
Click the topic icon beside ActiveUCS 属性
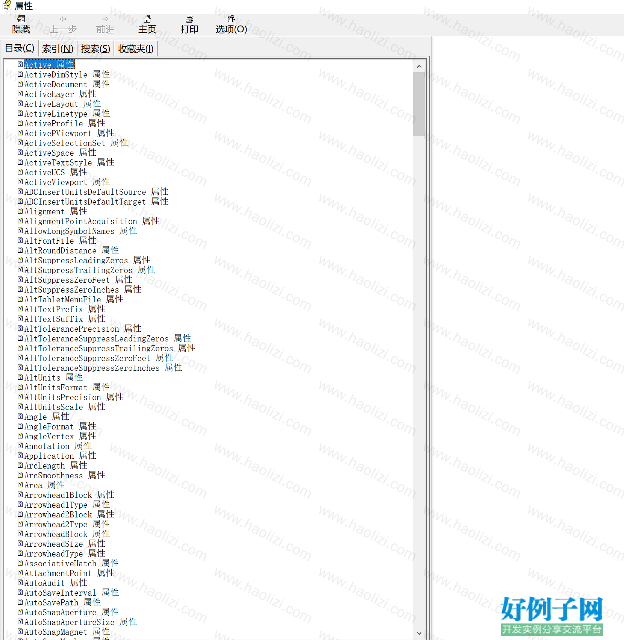pyautogui.click(x=20, y=172)
